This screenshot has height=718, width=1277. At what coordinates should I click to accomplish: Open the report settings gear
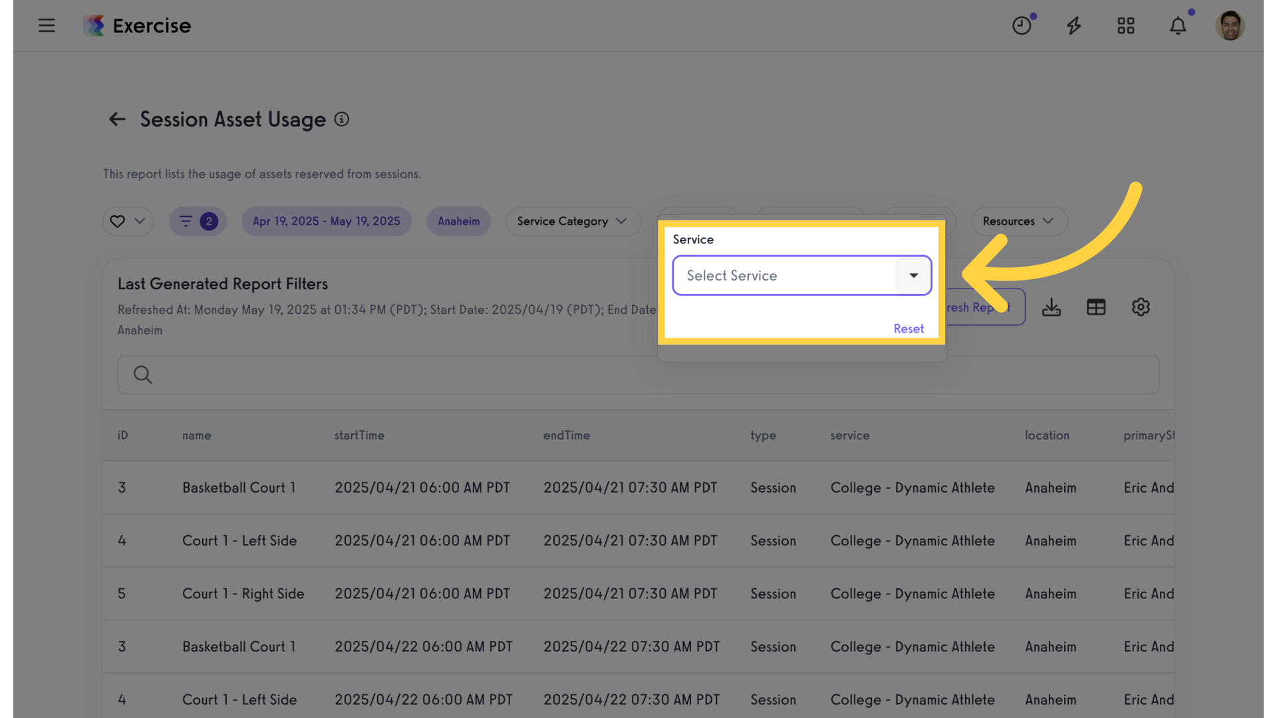coord(1140,307)
